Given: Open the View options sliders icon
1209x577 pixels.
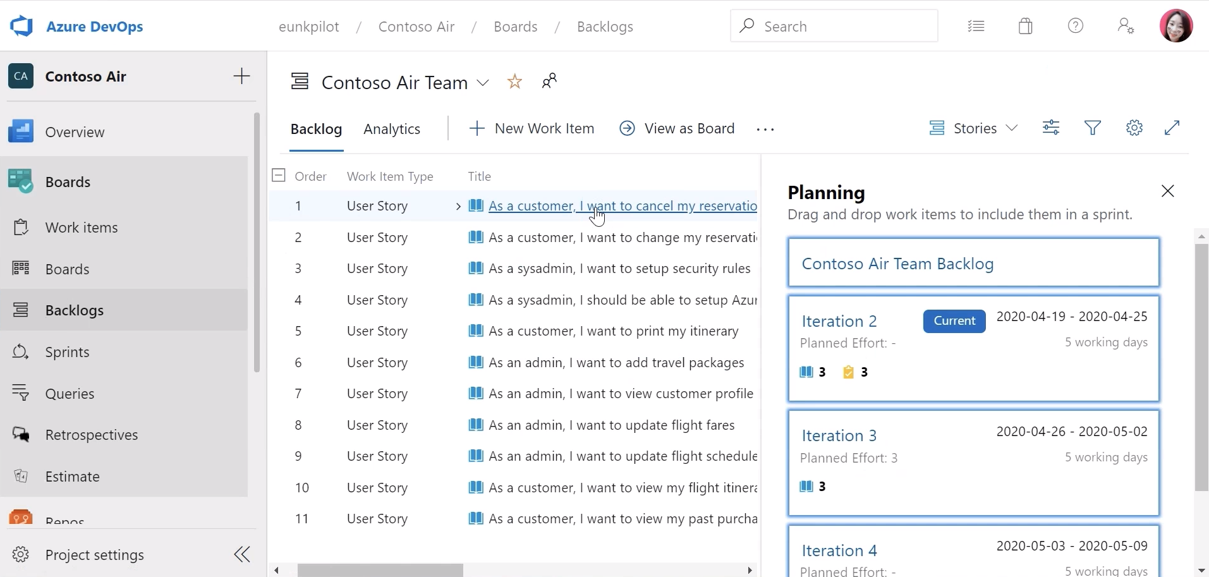Looking at the screenshot, I should pyautogui.click(x=1051, y=128).
